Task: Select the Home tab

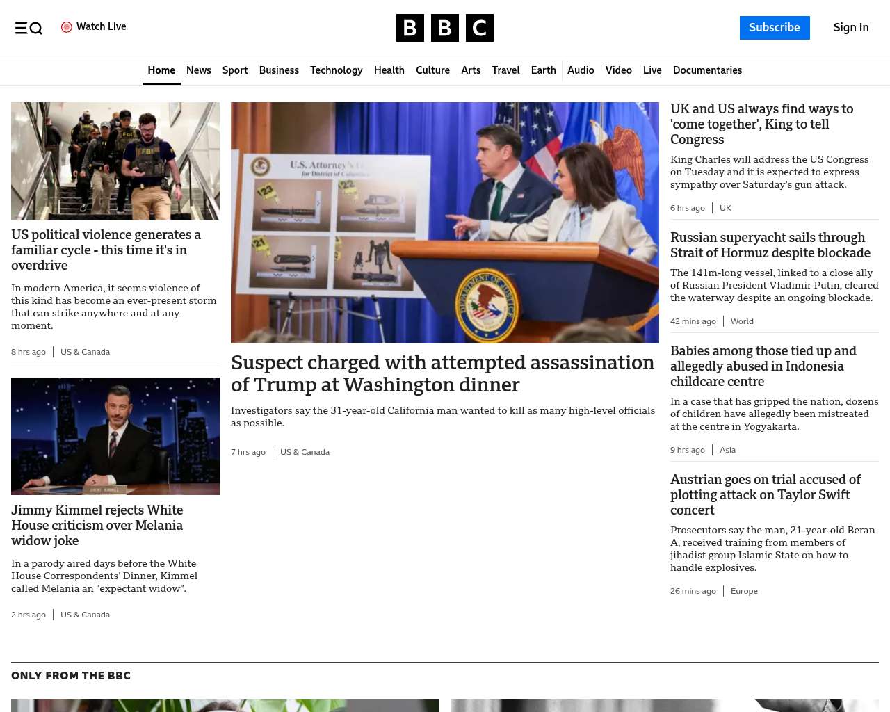Action: point(161,70)
